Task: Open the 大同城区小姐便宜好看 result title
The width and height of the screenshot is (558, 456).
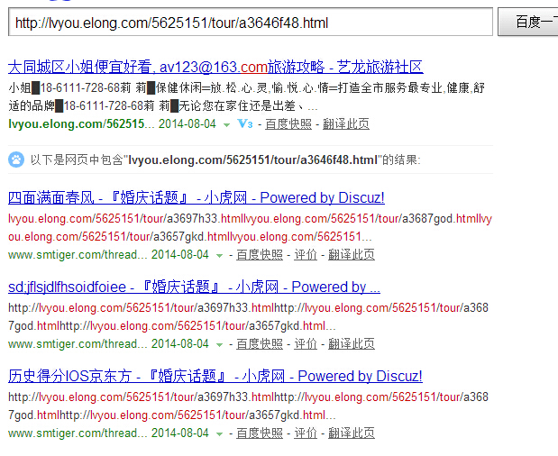Action: click(x=215, y=67)
